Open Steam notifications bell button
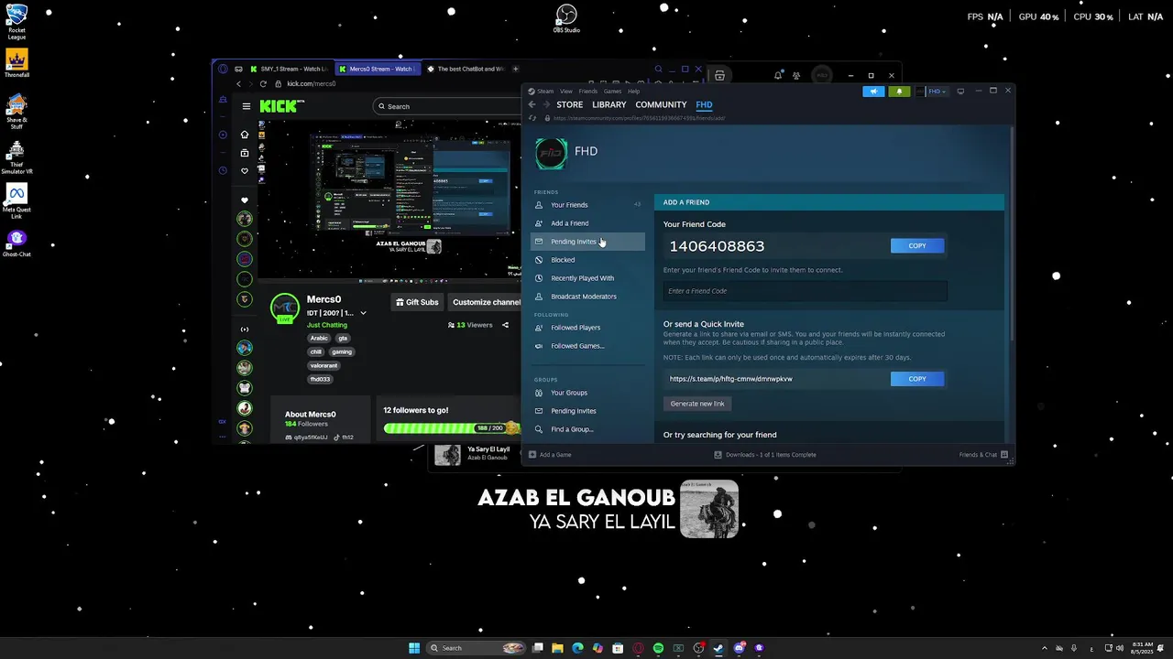 [899, 92]
